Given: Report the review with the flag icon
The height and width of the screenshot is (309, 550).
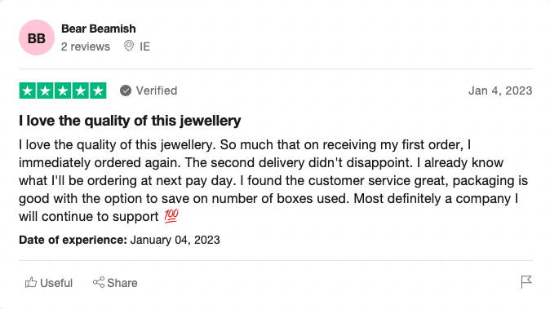Looking at the screenshot, I should [x=526, y=282].
